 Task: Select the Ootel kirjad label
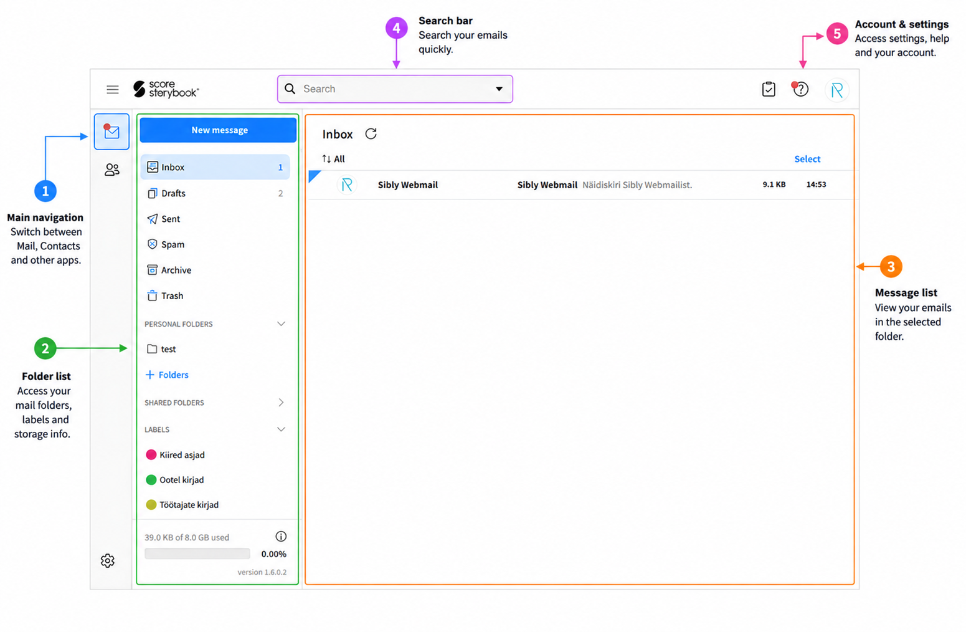click(x=174, y=480)
